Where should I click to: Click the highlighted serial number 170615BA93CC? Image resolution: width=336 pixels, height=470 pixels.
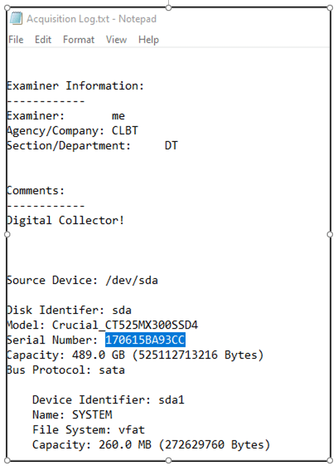coord(145,340)
